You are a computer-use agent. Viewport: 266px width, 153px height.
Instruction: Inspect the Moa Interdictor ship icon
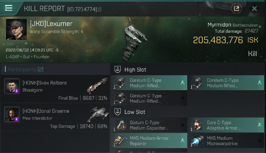(98, 114)
